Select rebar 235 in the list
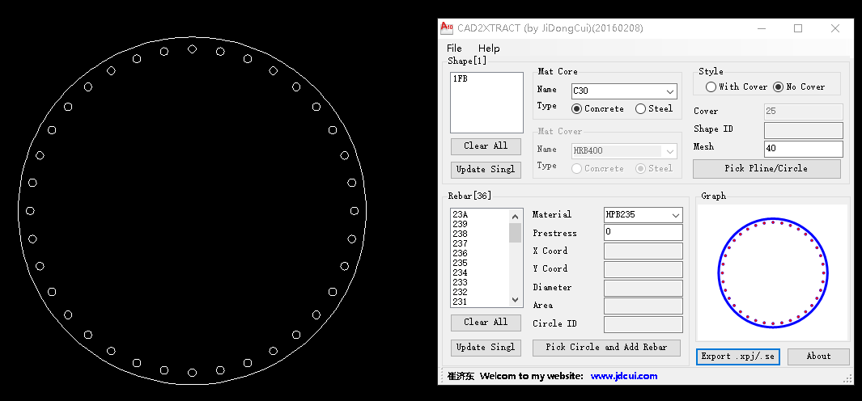 [460, 263]
